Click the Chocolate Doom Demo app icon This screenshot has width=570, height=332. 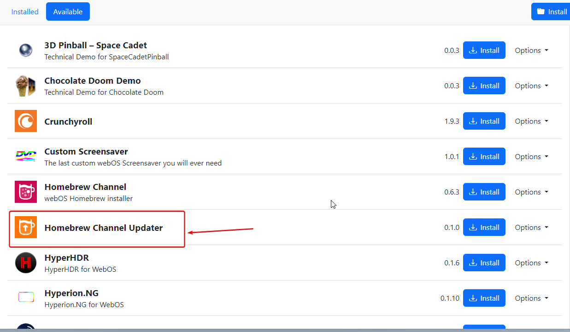(x=26, y=86)
